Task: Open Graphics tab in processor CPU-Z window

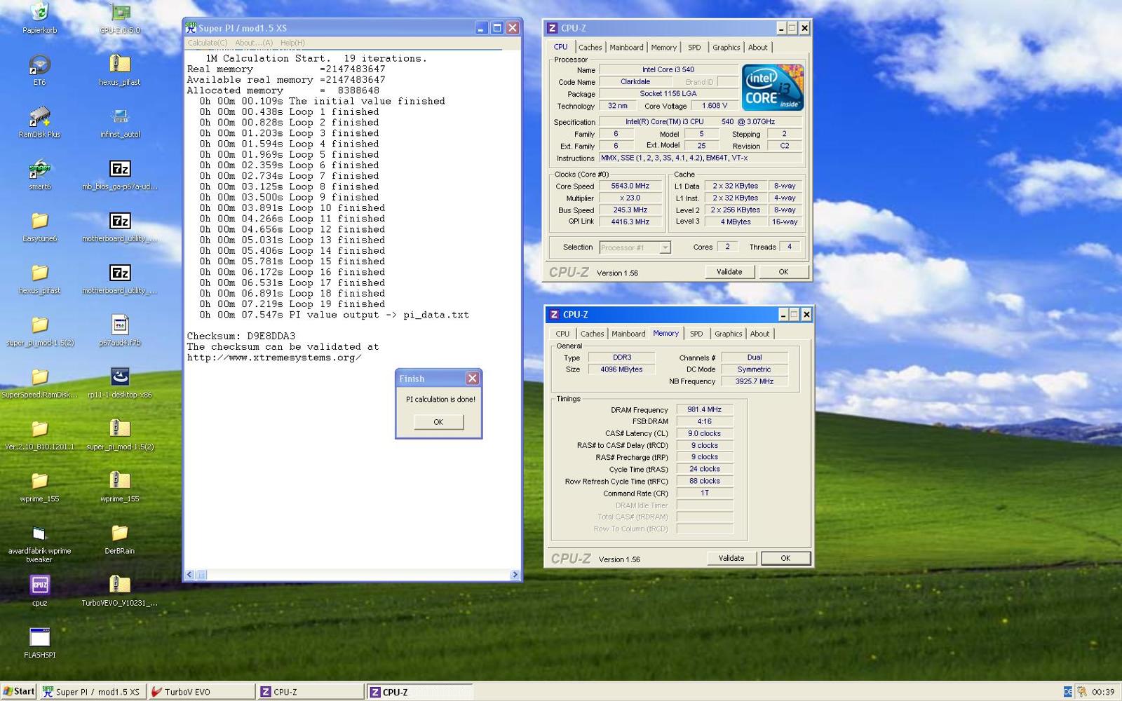Action: pyautogui.click(x=726, y=48)
